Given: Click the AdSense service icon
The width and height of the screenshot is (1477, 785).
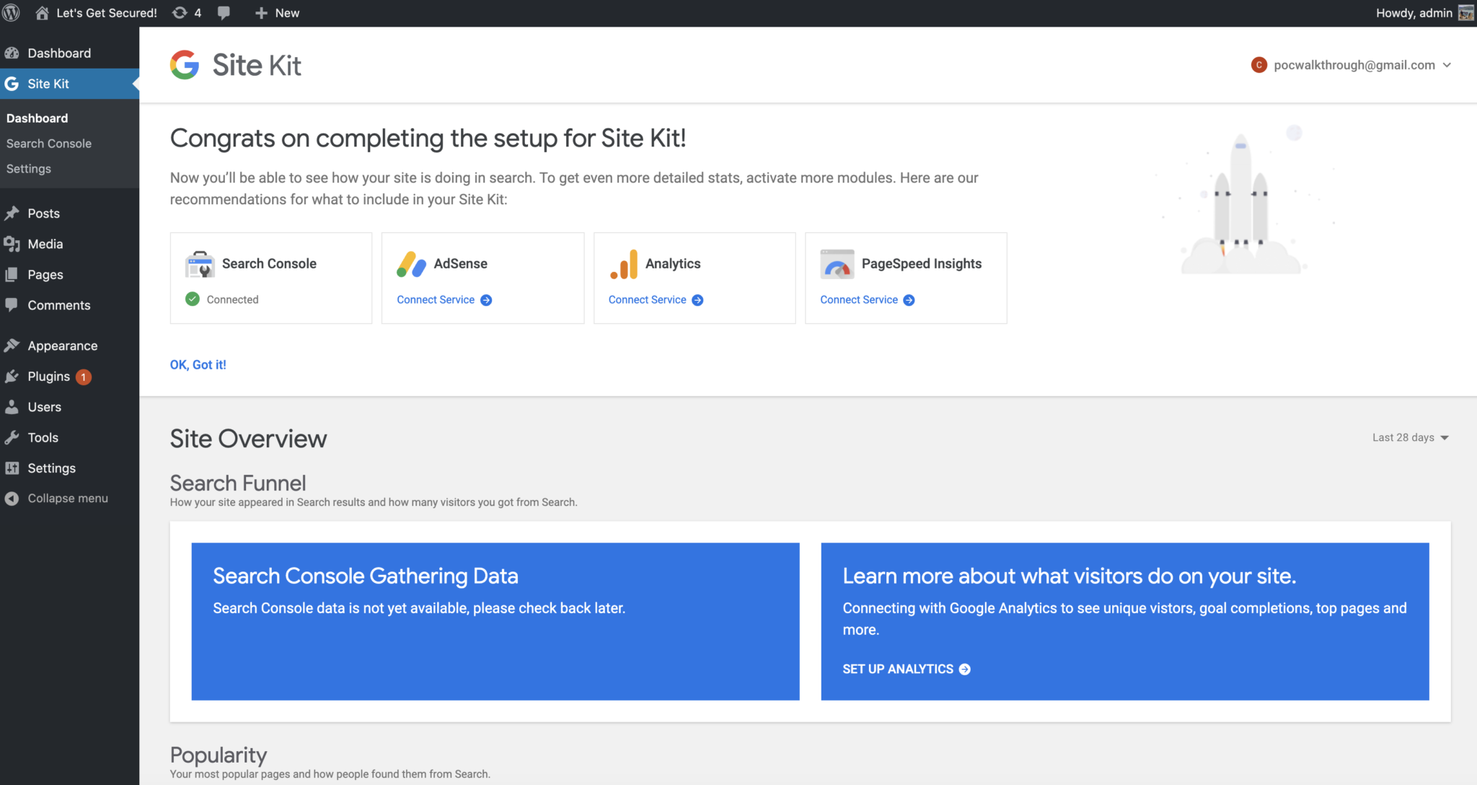Looking at the screenshot, I should [411, 264].
